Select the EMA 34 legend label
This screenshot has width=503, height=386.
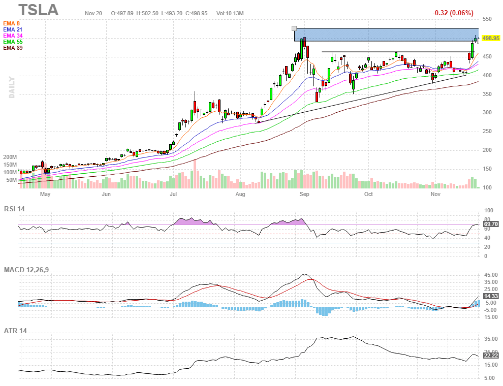(x=13, y=36)
